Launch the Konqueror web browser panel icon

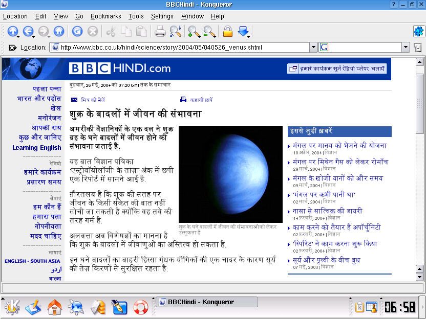pyautogui.click(x=76, y=307)
